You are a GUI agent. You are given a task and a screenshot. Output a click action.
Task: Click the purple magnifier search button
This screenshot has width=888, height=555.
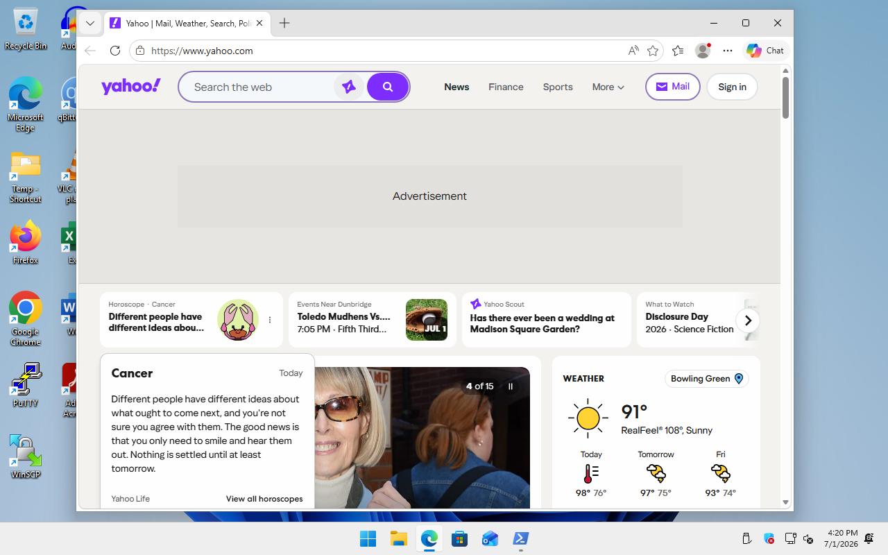[388, 87]
